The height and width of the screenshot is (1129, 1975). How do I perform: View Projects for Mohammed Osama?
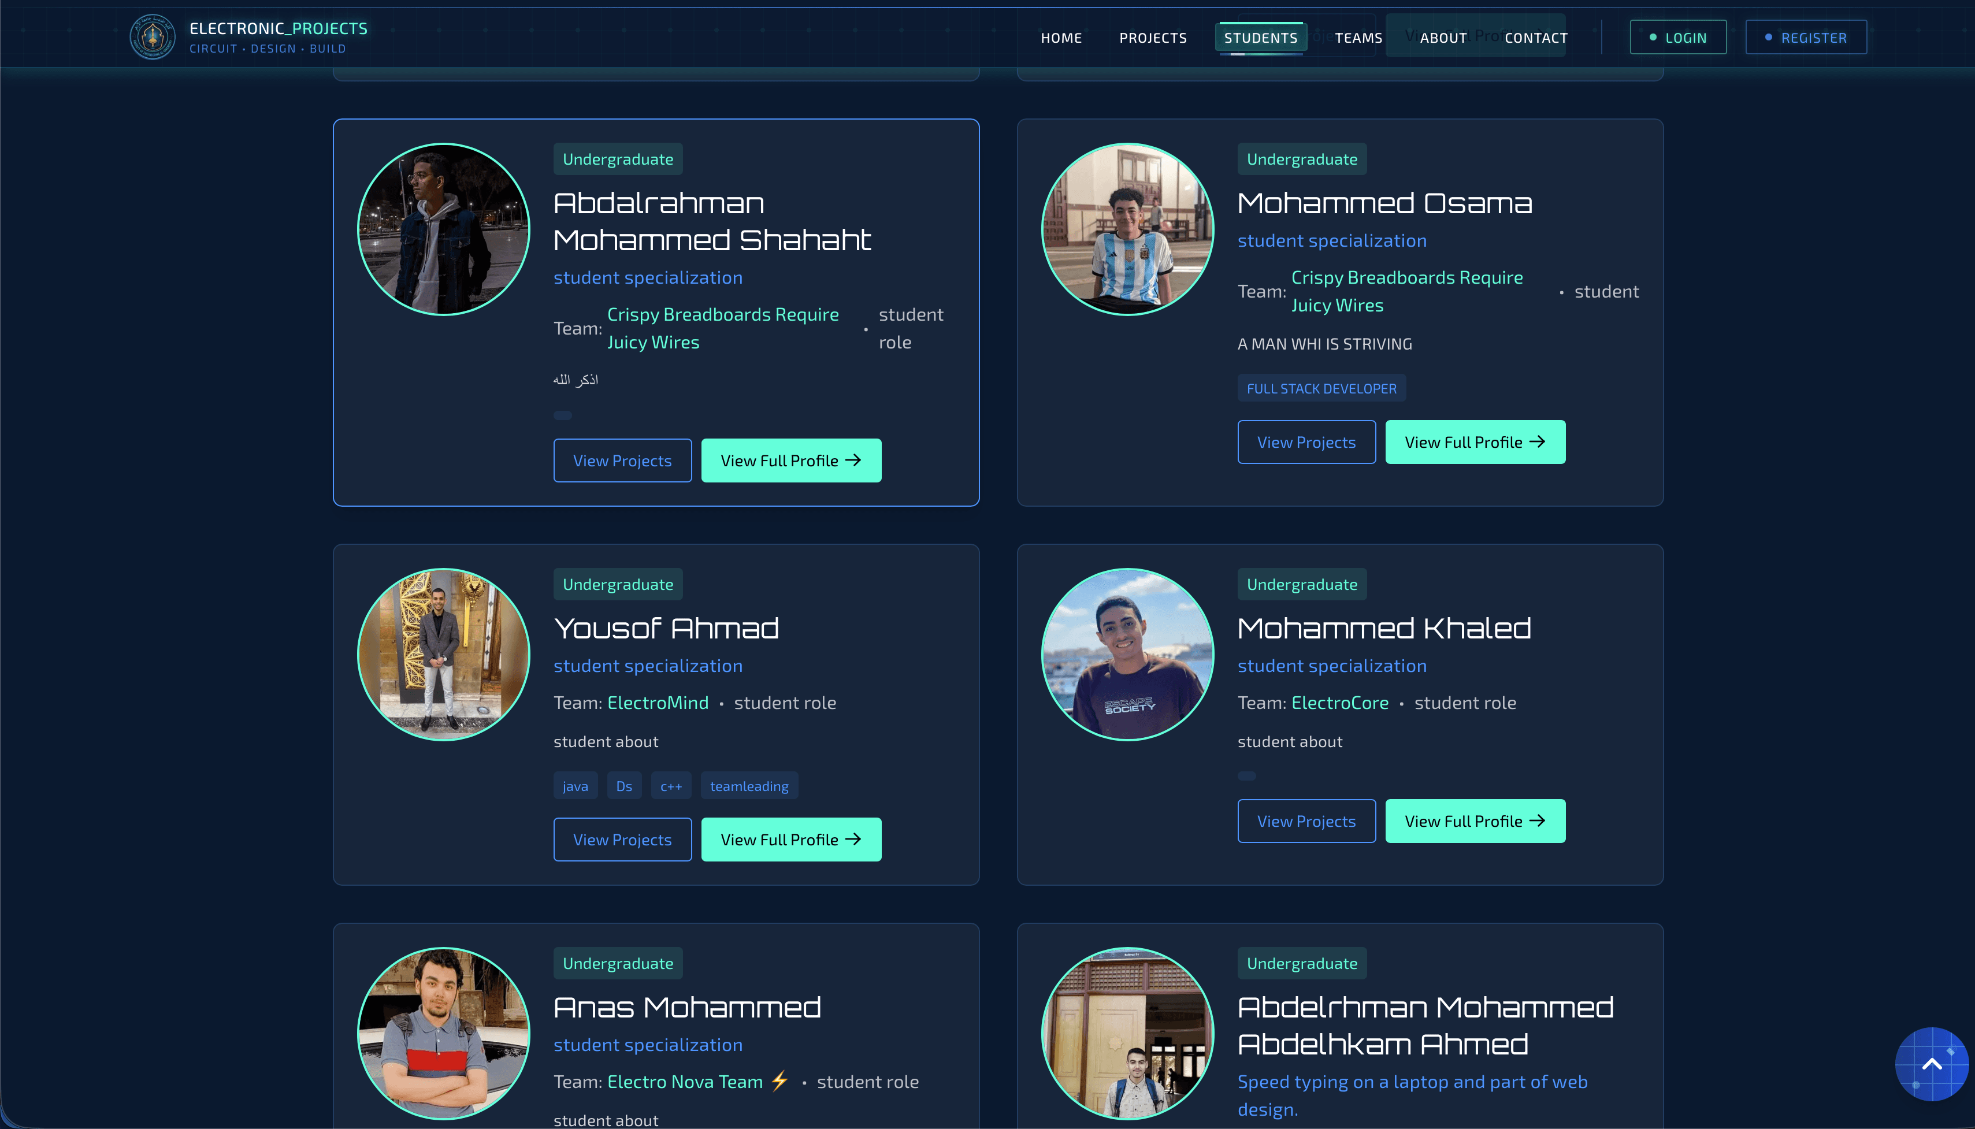coord(1306,442)
